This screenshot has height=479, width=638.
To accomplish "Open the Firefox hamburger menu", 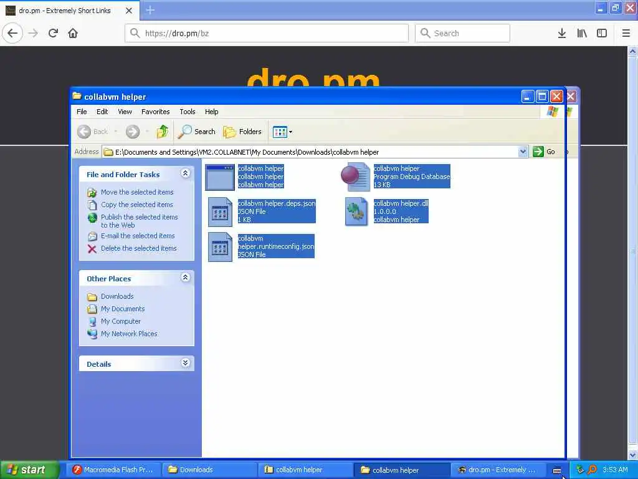I will [626, 33].
